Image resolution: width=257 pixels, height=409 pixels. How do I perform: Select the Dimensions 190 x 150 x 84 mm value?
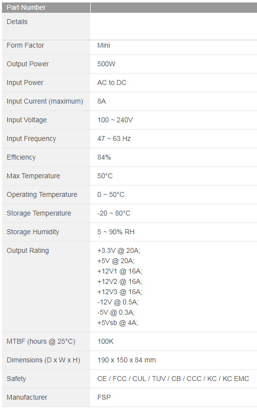(127, 360)
